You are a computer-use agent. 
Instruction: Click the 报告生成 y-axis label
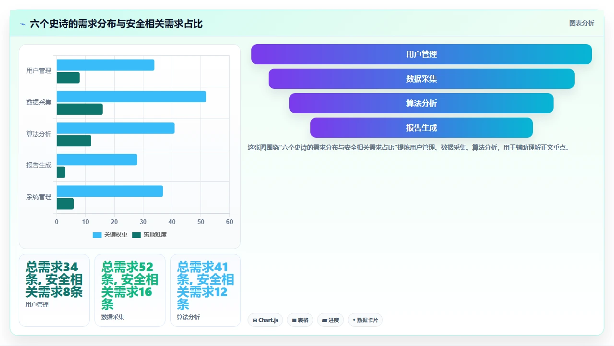[x=39, y=166]
